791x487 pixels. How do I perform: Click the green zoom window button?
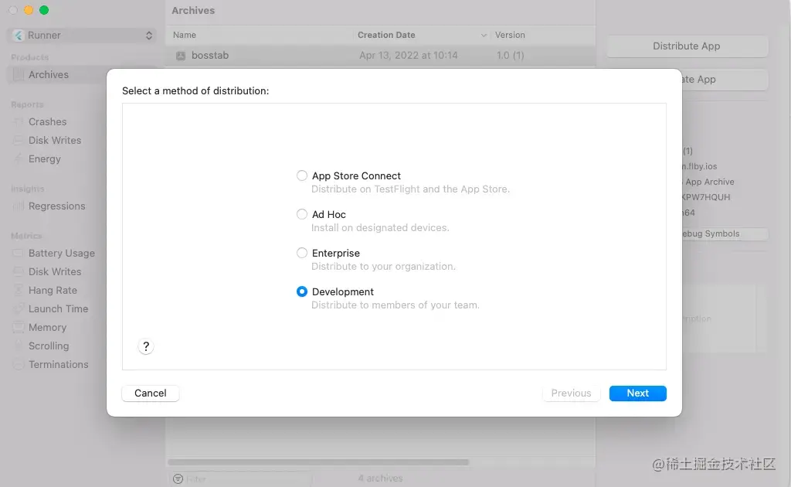coord(44,10)
